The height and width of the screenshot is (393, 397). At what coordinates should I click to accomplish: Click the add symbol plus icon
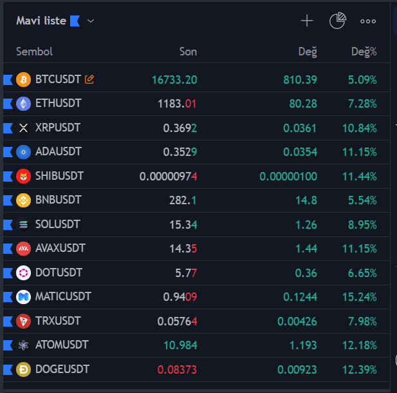click(307, 21)
